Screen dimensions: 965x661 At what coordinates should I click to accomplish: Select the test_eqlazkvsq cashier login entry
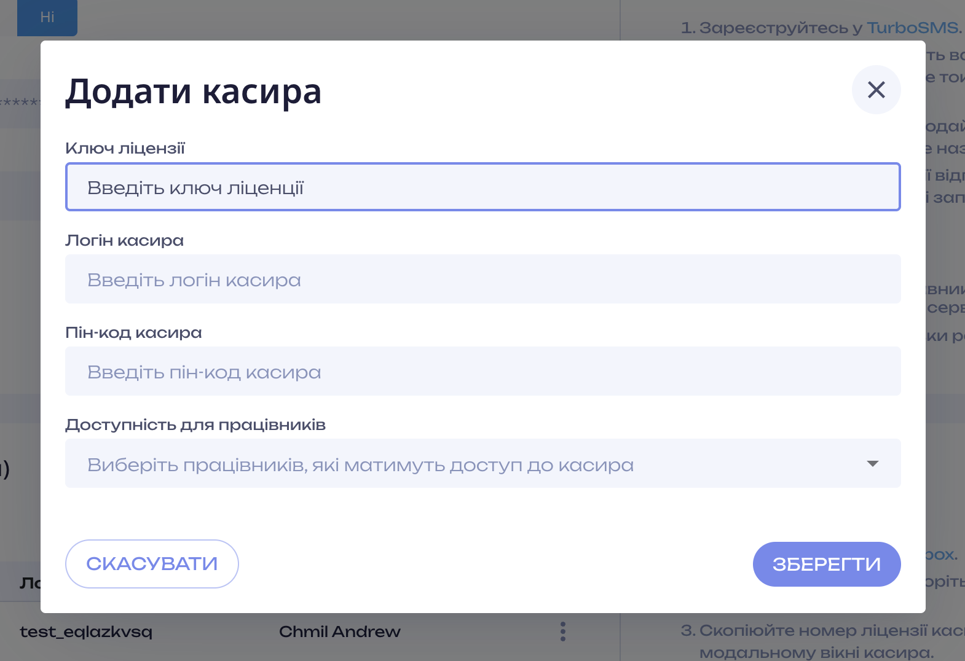click(86, 632)
